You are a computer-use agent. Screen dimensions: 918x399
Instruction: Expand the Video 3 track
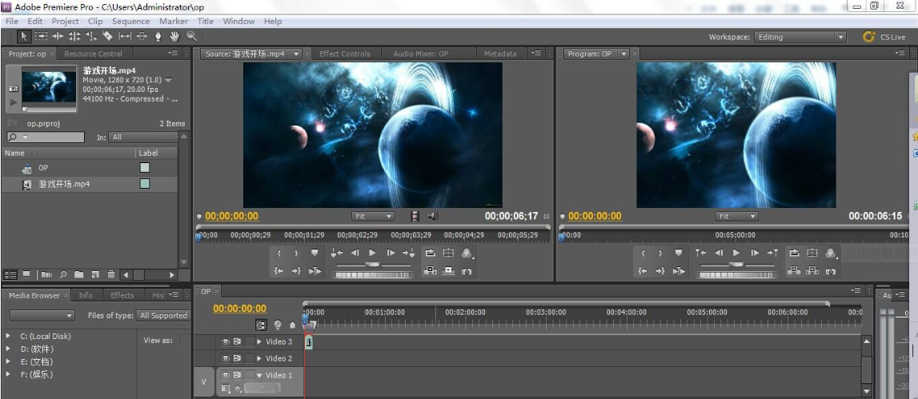[259, 341]
